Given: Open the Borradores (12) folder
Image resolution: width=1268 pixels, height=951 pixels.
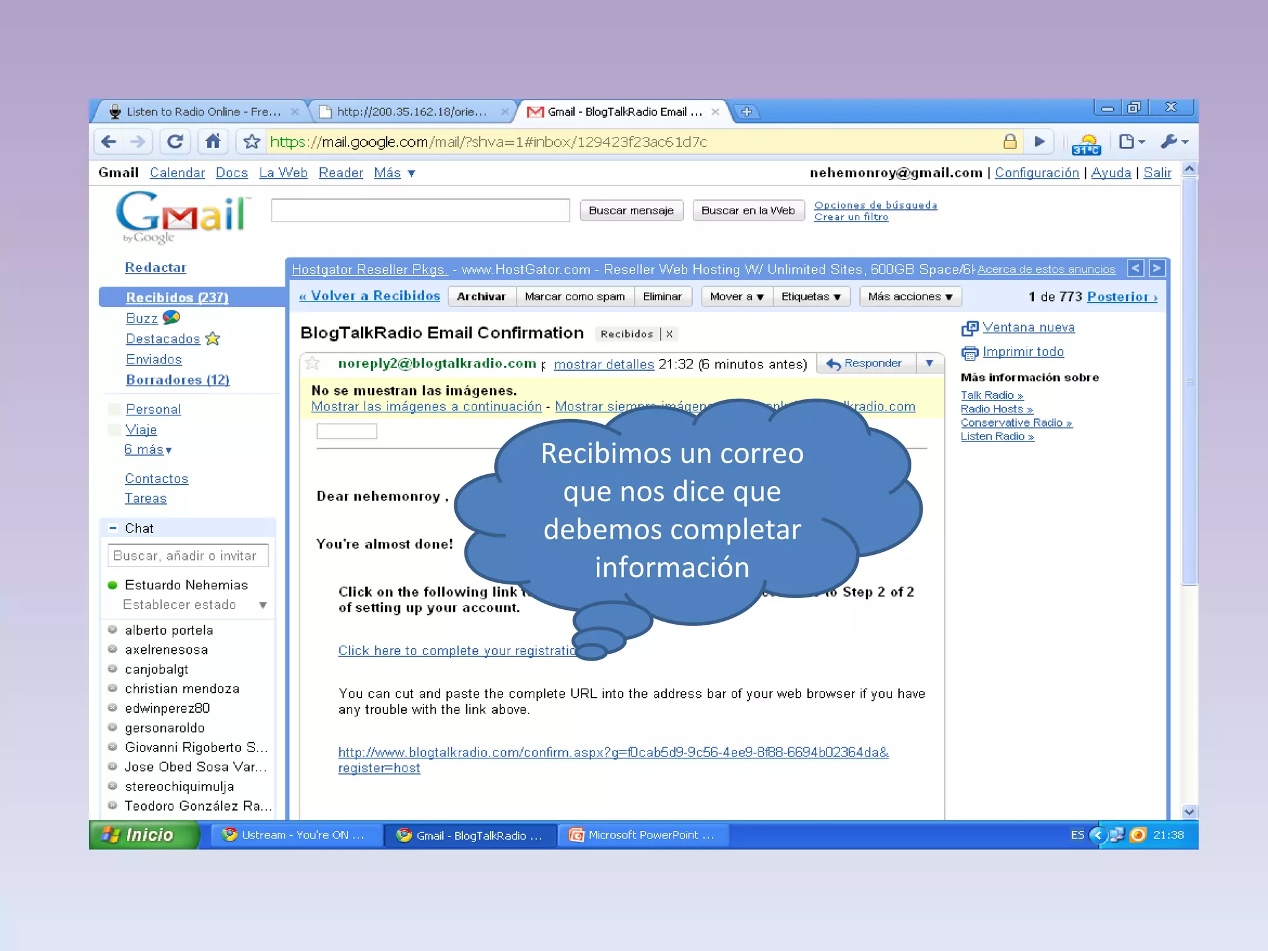Looking at the screenshot, I should point(178,380).
